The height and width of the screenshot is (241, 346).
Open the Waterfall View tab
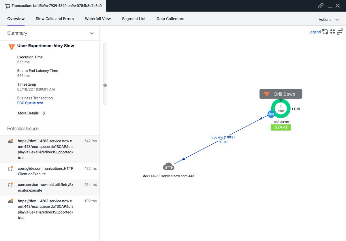click(x=98, y=19)
